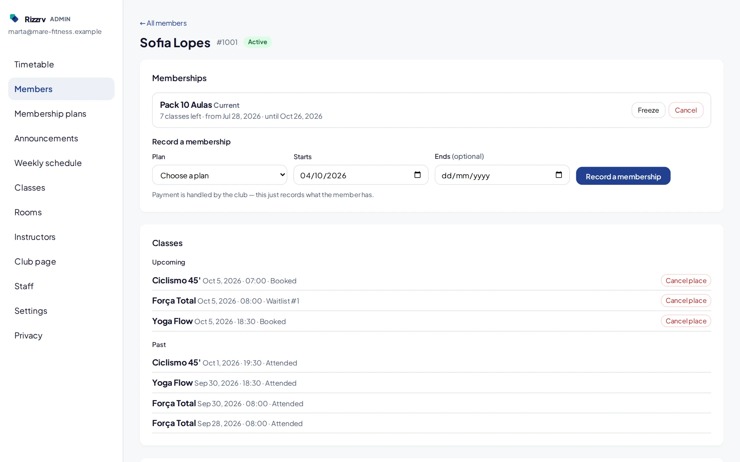This screenshot has height=462, width=740.
Task: Select past Força Total Sep 30 entry
Action: click(x=432, y=403)
